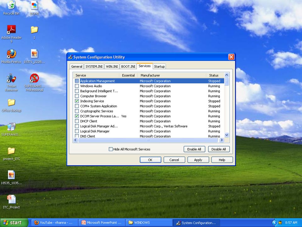302x227 pixels.
Task: Select the DNS Client service row
Action: tap(148, 136)
